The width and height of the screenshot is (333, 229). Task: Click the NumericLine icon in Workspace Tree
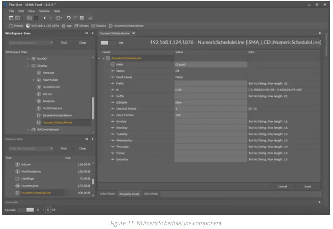[38, 87]
